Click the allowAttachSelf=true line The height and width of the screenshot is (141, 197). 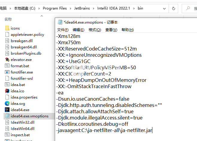coord(95,111)
